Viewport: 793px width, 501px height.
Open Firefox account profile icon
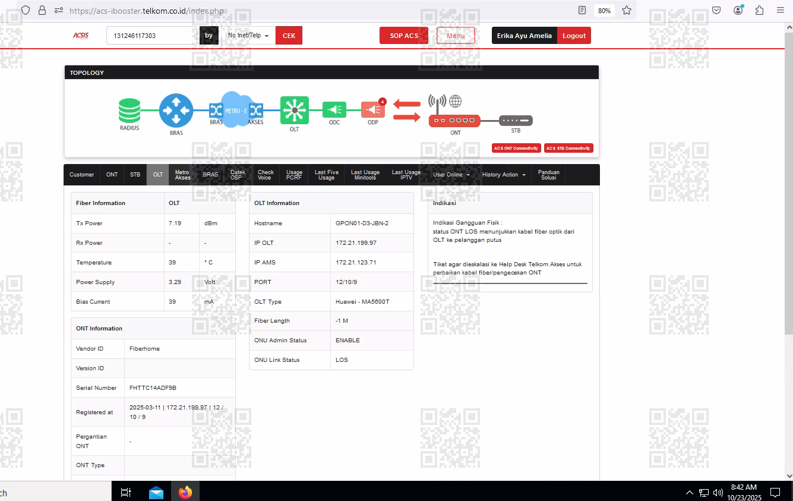point(738,10)
